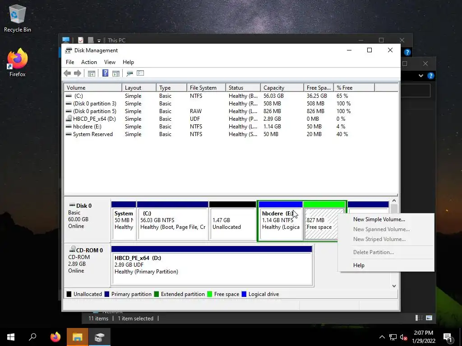
Task: Click the muted volume icon in system tray
Action: [404, 337]
